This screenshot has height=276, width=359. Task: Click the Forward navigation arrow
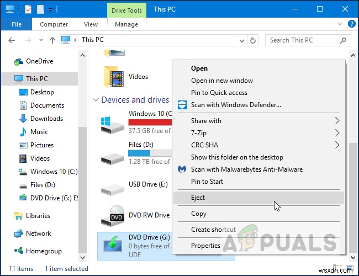(28, 40)
